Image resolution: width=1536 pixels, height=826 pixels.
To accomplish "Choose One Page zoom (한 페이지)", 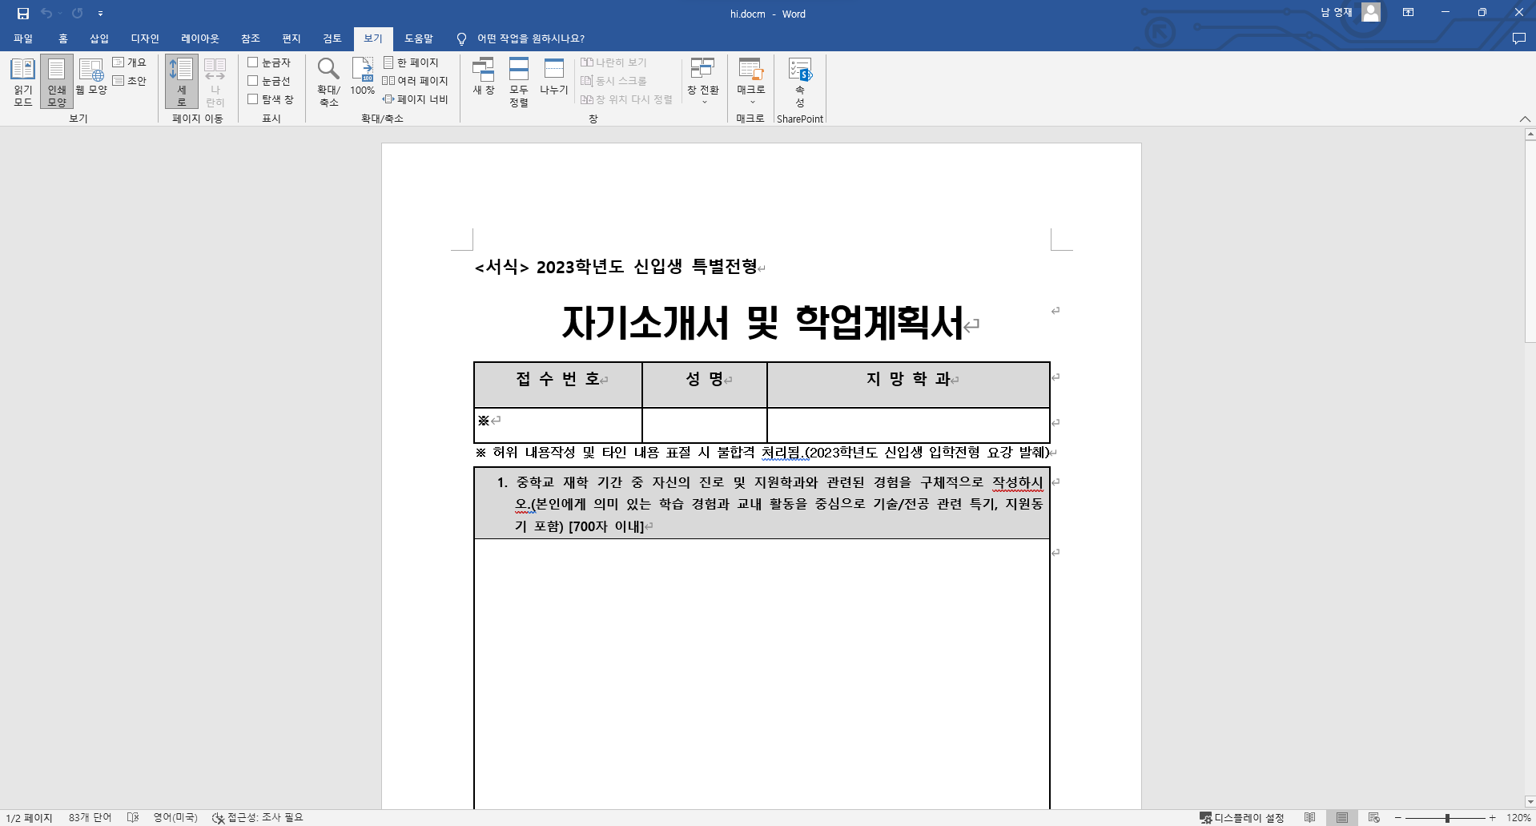I will [x=411, y=62].
